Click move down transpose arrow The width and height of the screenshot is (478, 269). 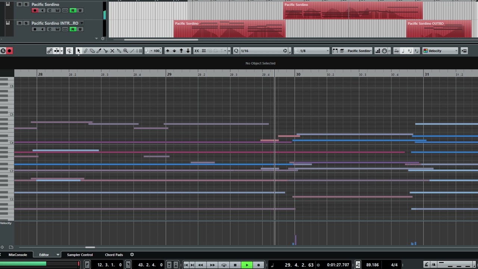(174, 51)
